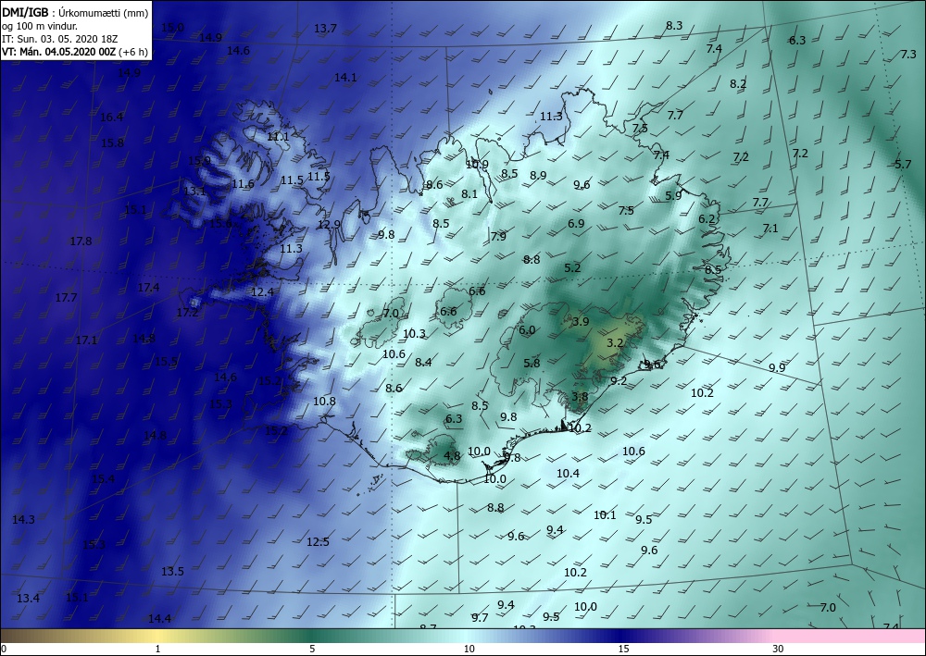Image resolution: width=926 pixels, height=656 pixels.
Task: Select the map value 10.1
Action: coord(605,515)
